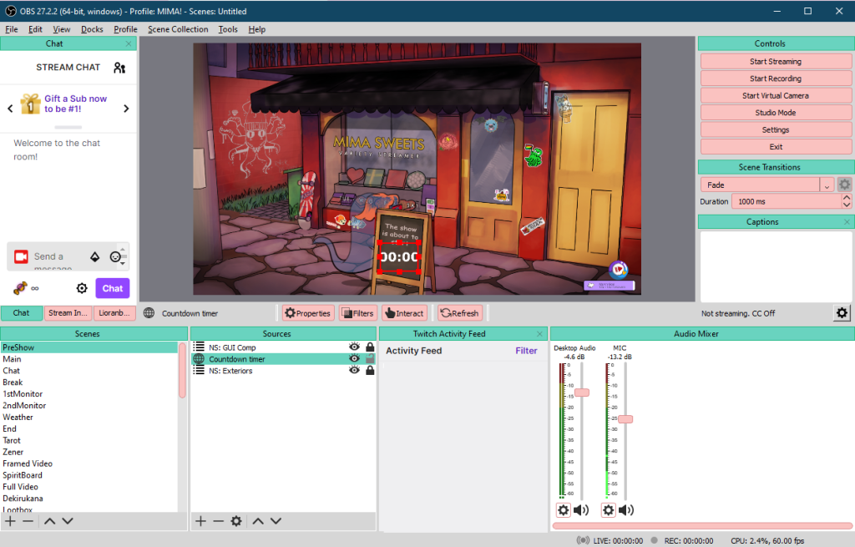Open the Scene Collection menu
855x547 pixels.
point(178,29)
